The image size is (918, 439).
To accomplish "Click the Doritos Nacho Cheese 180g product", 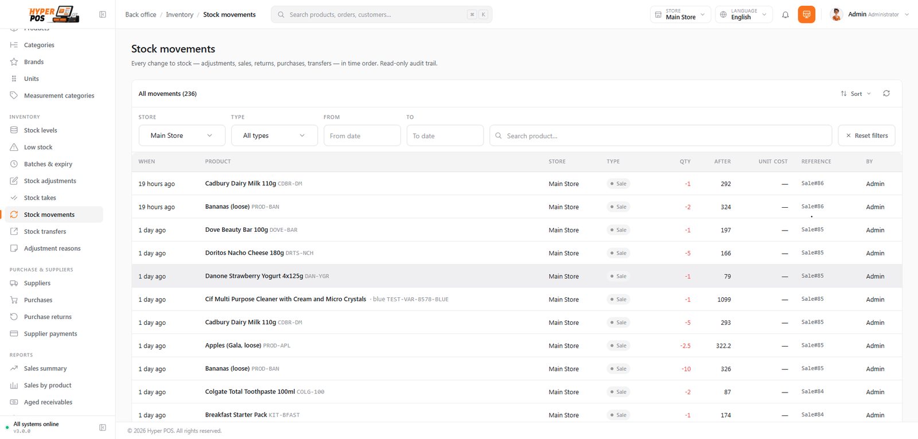I will click(244, 253).
